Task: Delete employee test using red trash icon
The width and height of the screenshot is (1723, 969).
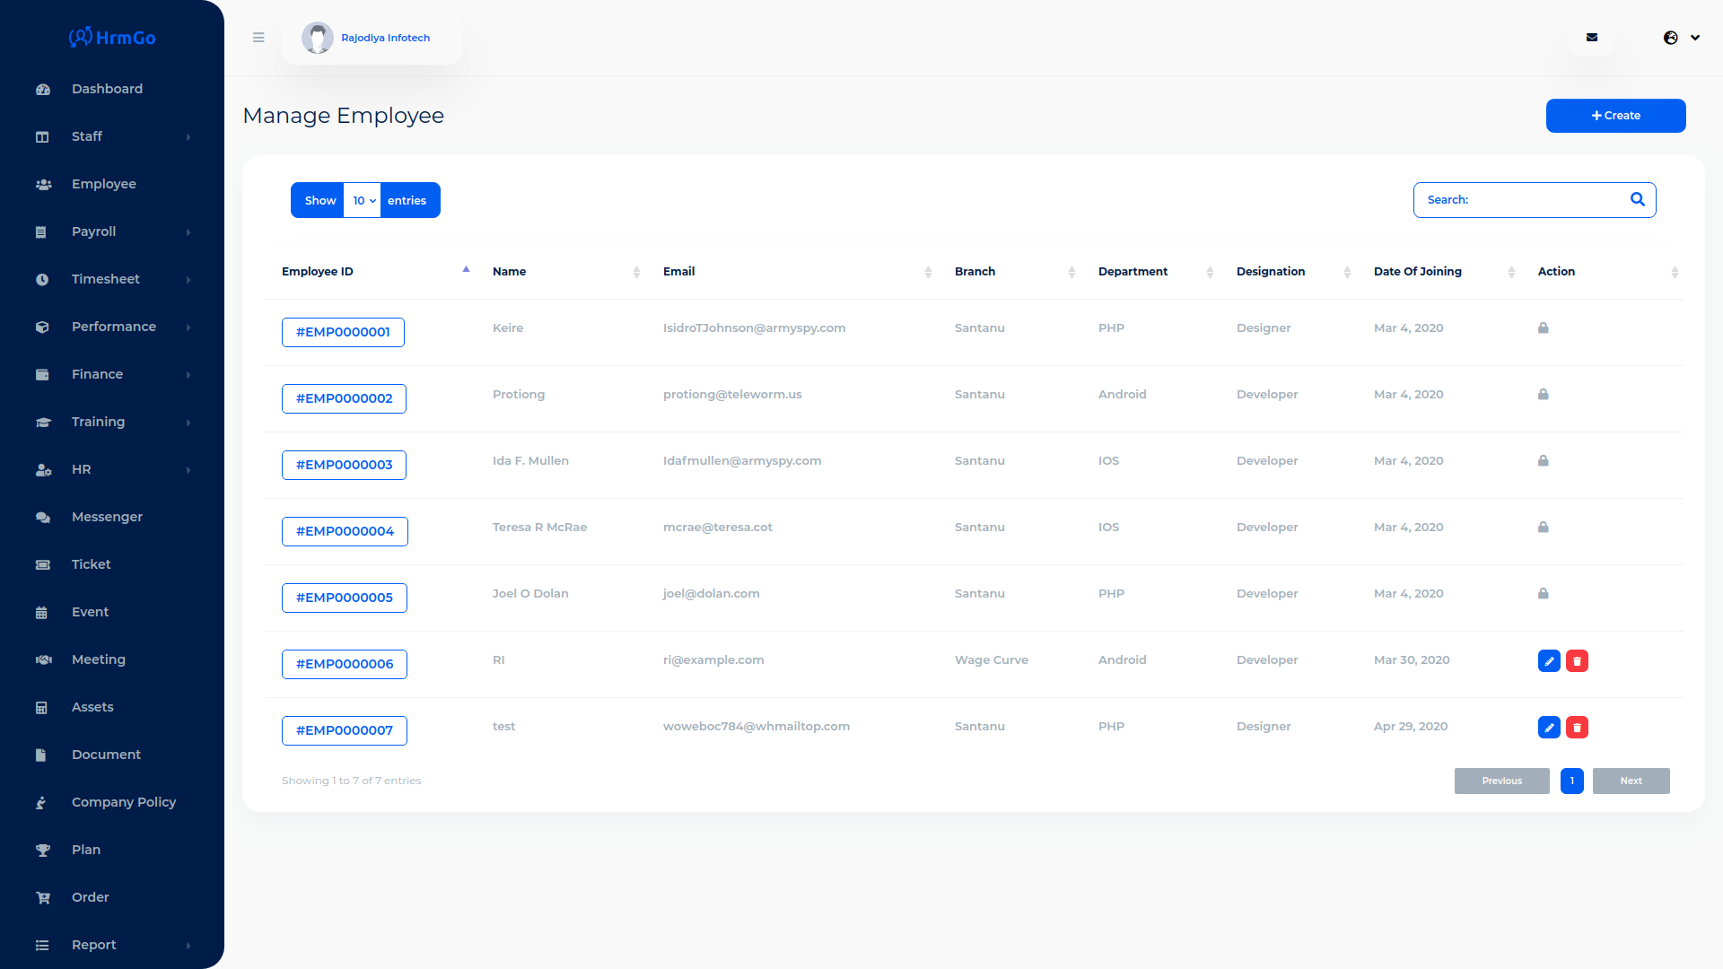Action: (x=1577, y=728)
